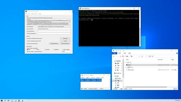
Task: Click the Load button in PuTTYgen
Action: pyautogui.click(x=65, y=41)
